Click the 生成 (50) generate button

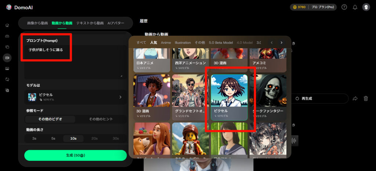coord(76,156)
